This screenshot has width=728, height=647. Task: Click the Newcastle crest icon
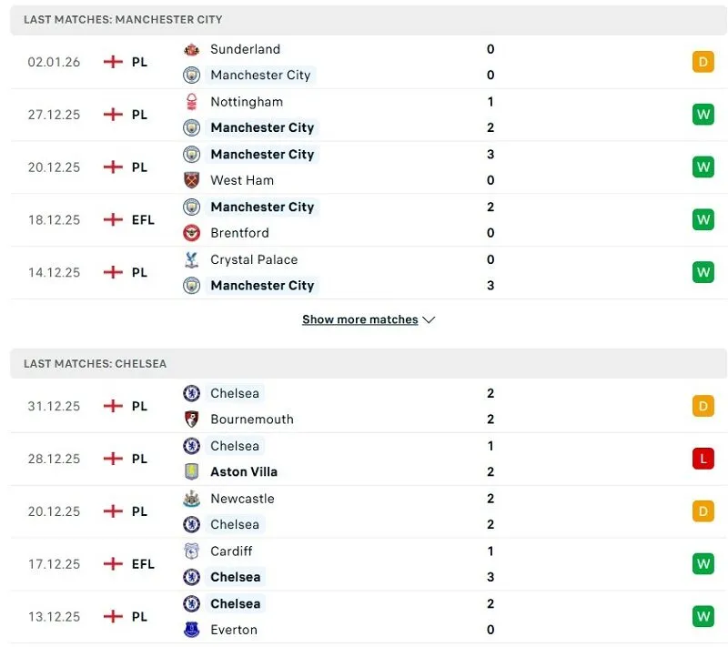click(191, 499)
